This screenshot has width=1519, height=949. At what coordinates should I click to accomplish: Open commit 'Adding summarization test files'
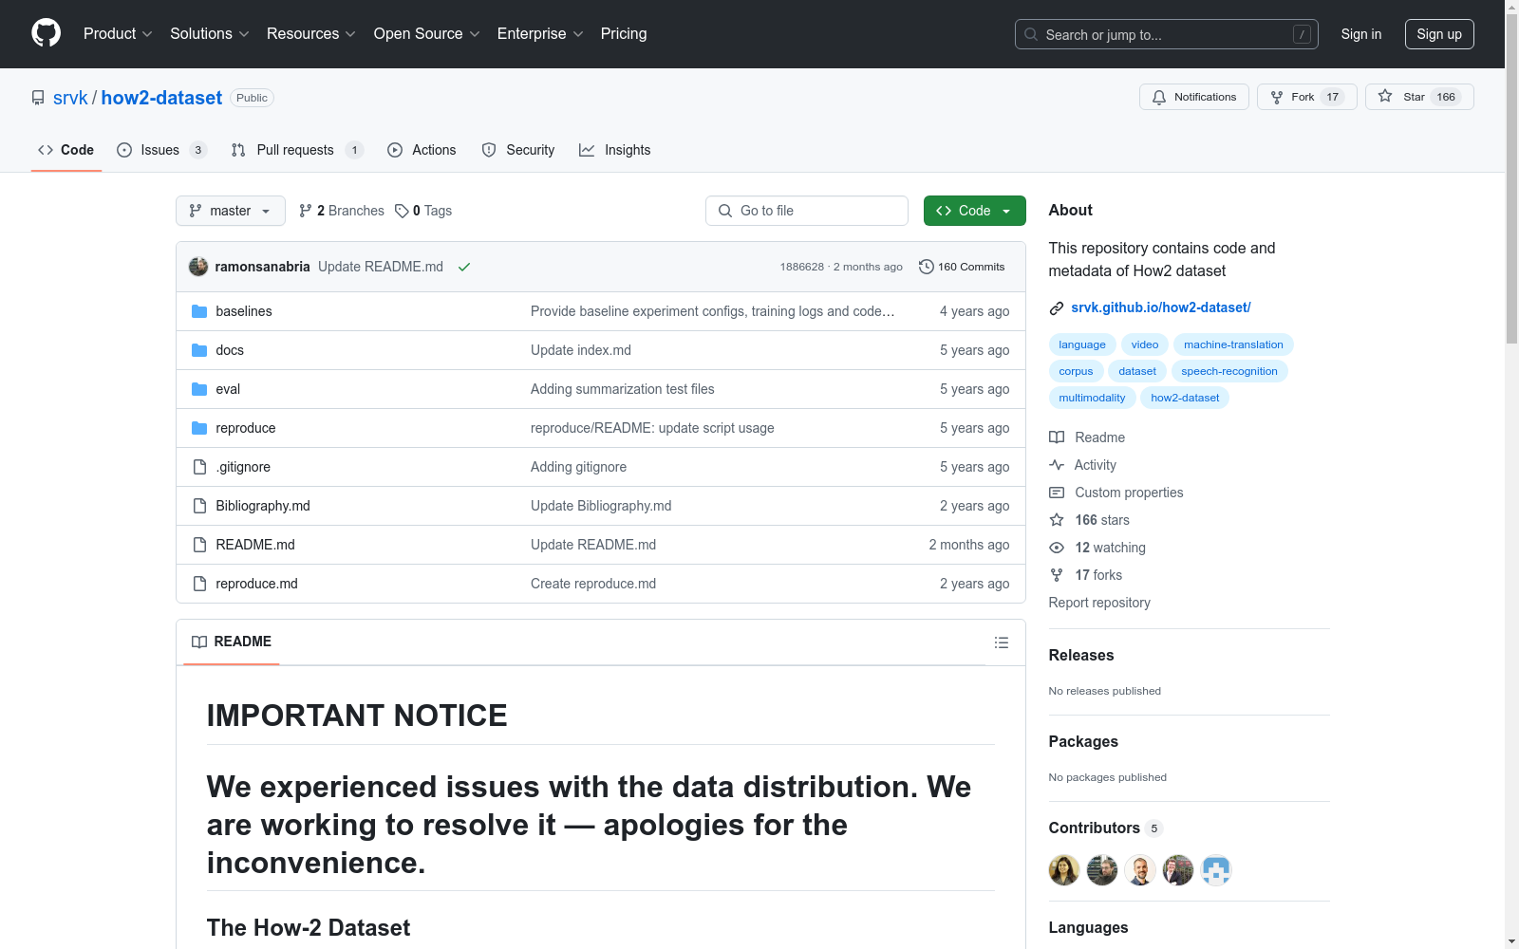click(x=623, y=389)
